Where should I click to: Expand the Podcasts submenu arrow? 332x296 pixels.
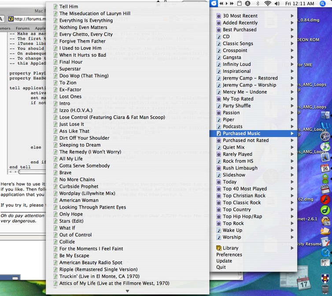coord(292,126)
